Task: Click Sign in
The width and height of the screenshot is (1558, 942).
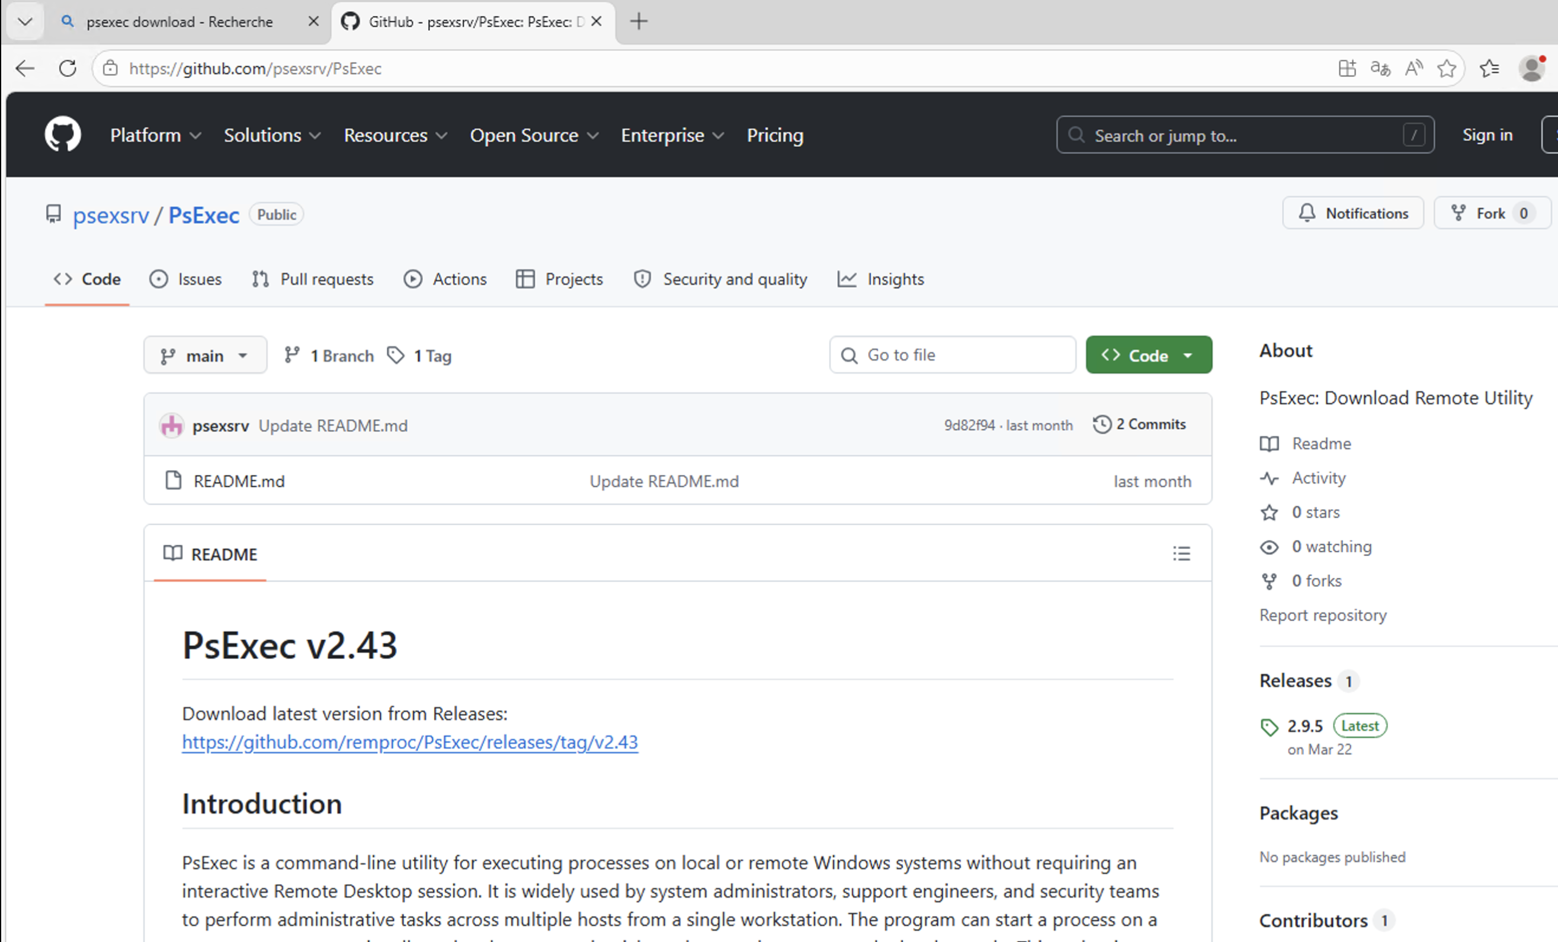Action: click(1487, 135)
